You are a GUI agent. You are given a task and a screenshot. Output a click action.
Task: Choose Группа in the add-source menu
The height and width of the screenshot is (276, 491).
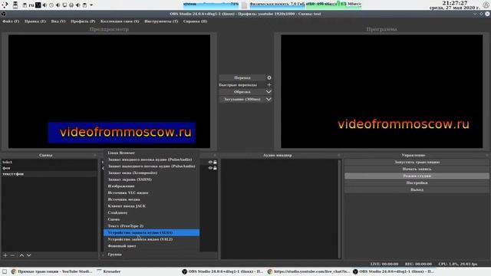(x=152, y=255)
